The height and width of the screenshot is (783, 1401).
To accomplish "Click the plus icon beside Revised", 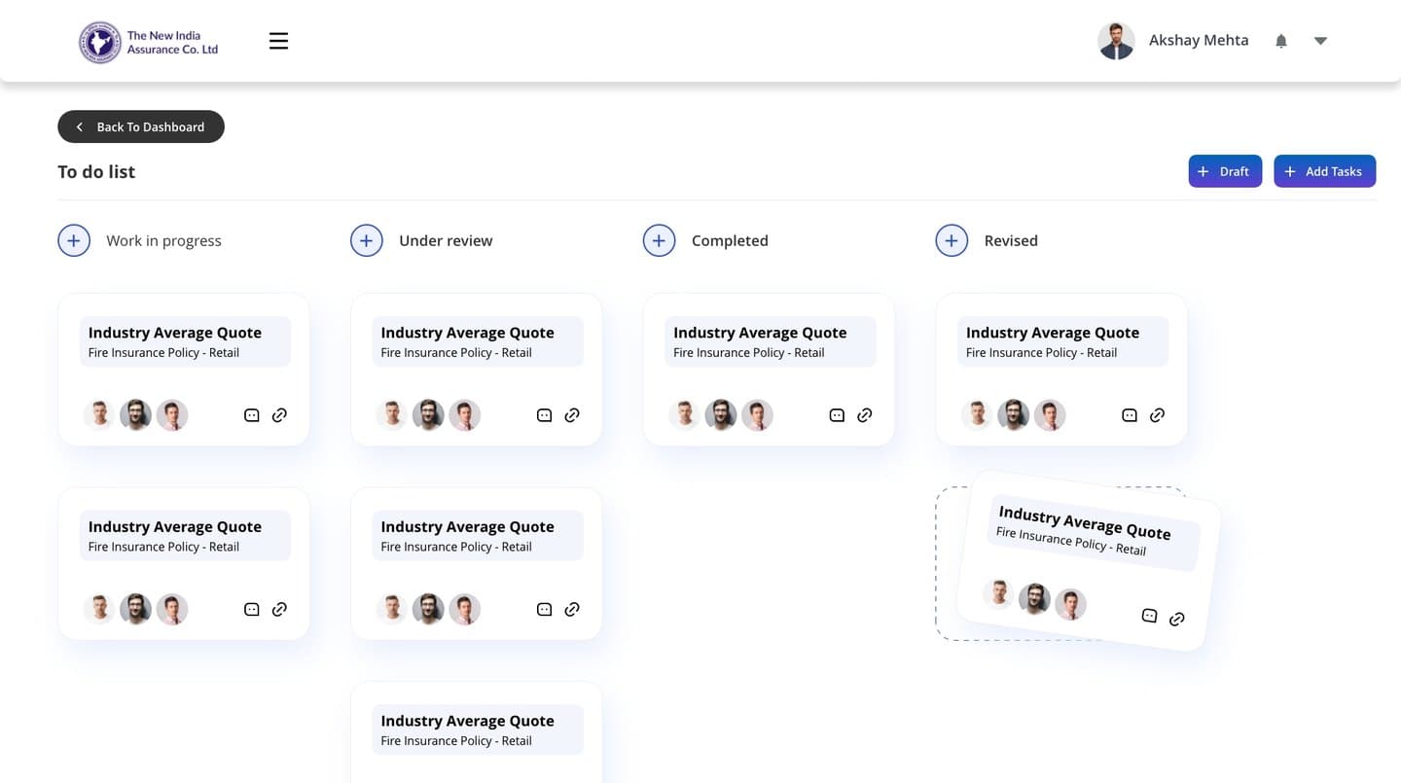I will [x=952, y=240].
